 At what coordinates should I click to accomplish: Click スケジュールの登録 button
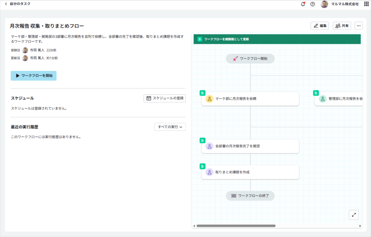[165, 98]
